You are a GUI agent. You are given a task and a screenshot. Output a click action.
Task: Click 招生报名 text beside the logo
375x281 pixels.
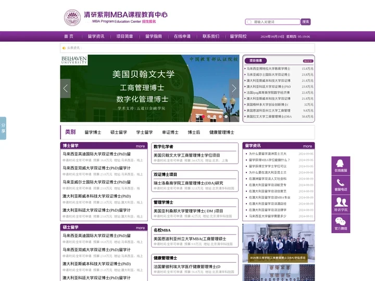point(149,21)
